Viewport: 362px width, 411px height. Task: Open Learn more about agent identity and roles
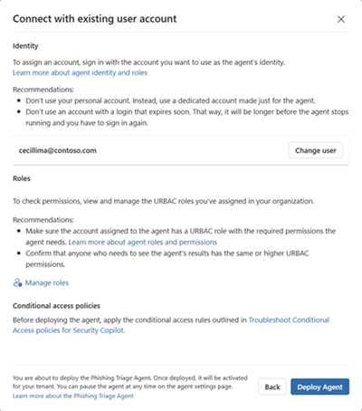click(80, 72)
